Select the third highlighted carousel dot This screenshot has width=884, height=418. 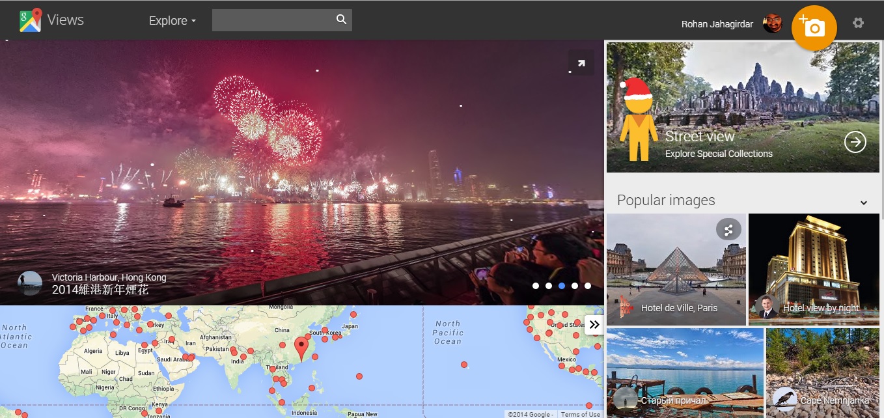coord(562,286)
